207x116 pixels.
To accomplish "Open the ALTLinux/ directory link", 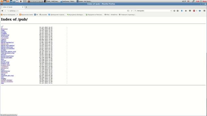I will pyautogui.click(x=4, y=29).
